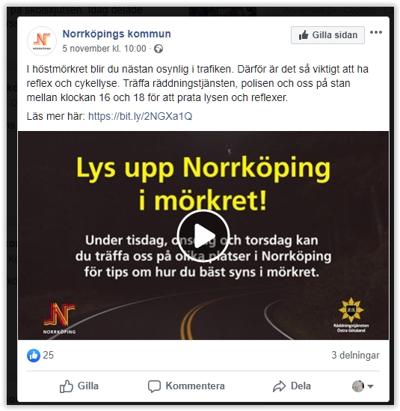The height and width of the screenshot is (411, 400).
Task: Click the Kommentera comment button
Action: (x=186, y=386)
